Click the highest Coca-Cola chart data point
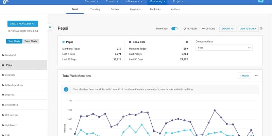Screen dimensions: 272x136 tap(215, 110)
